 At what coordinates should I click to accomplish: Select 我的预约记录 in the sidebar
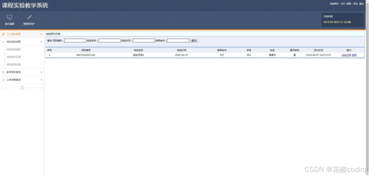pyautogui.click(x=14, y=57)
